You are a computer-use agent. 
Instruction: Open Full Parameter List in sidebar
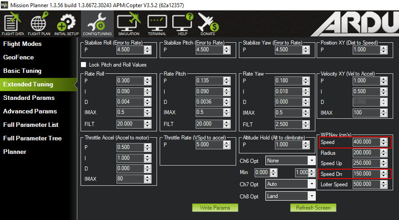point(31,125)
